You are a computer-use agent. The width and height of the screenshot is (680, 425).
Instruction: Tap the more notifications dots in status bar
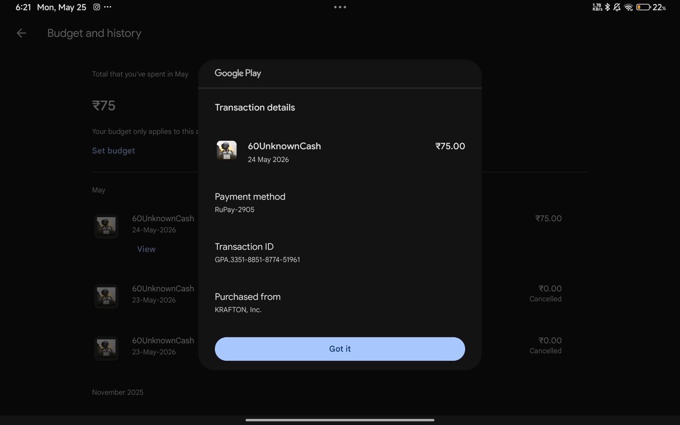(108, 7)
